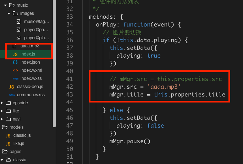Open the music@tag... image file
This screenshot has height=164, width=243.
[x=37, y=22]
